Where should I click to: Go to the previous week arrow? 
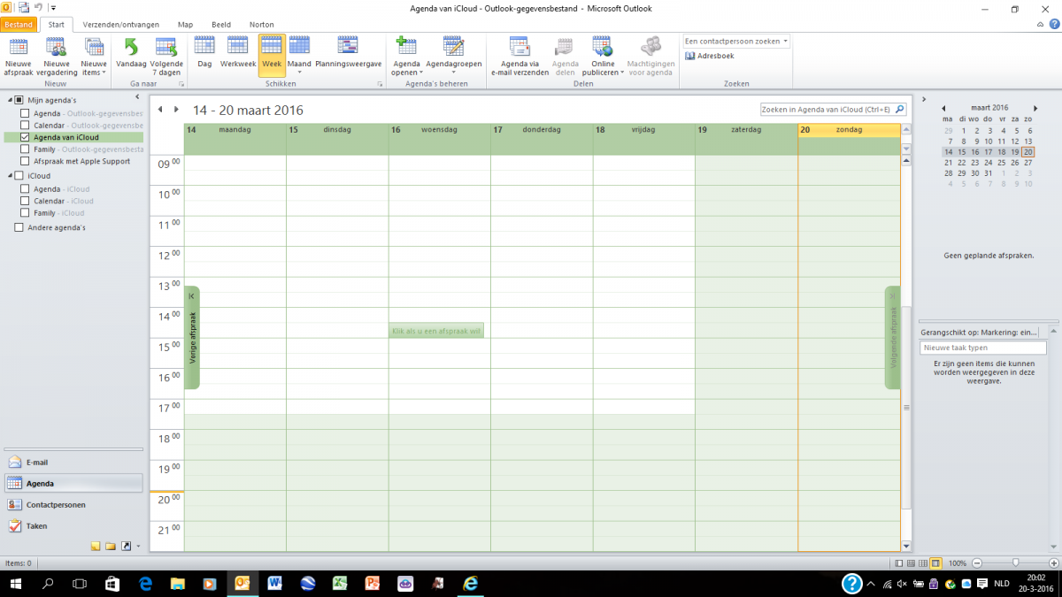(x=160, y=110)
